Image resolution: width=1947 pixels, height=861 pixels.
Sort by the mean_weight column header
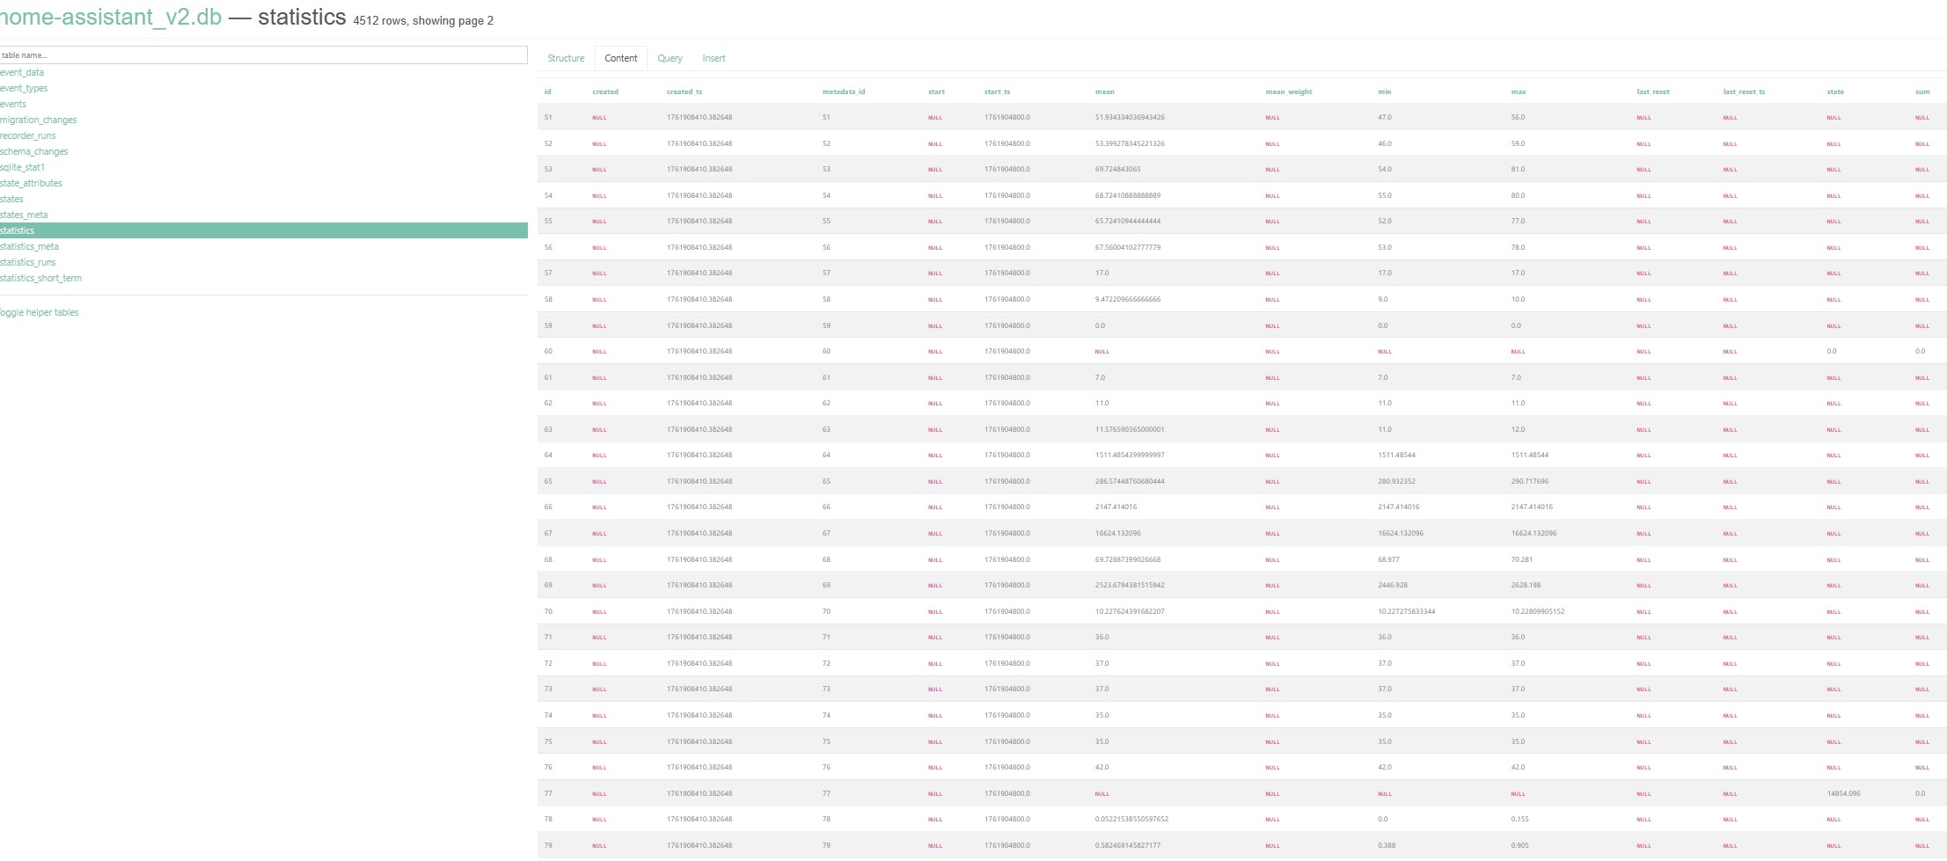1289,91
